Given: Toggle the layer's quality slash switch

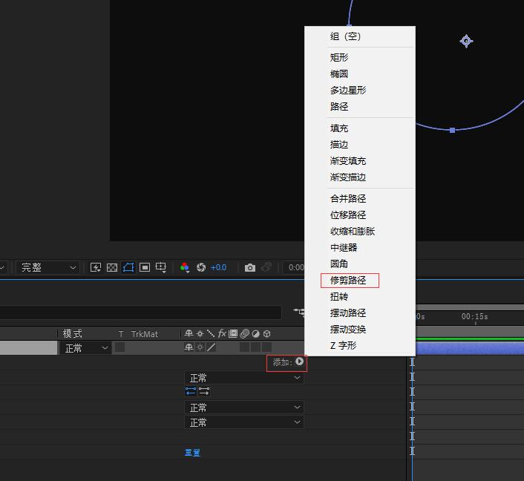Looking at the screenshot, I should pyautogui.click(x=211, y=347).
